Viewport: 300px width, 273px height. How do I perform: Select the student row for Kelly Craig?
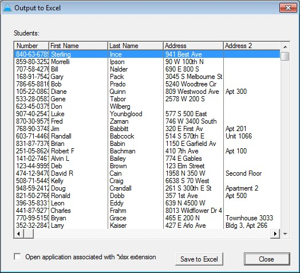[147, 181]
